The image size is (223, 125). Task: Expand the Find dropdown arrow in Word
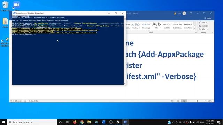click(x=207, y=23)
